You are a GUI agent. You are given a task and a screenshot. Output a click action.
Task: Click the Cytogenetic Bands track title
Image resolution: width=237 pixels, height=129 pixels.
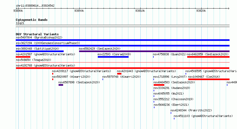32,20
